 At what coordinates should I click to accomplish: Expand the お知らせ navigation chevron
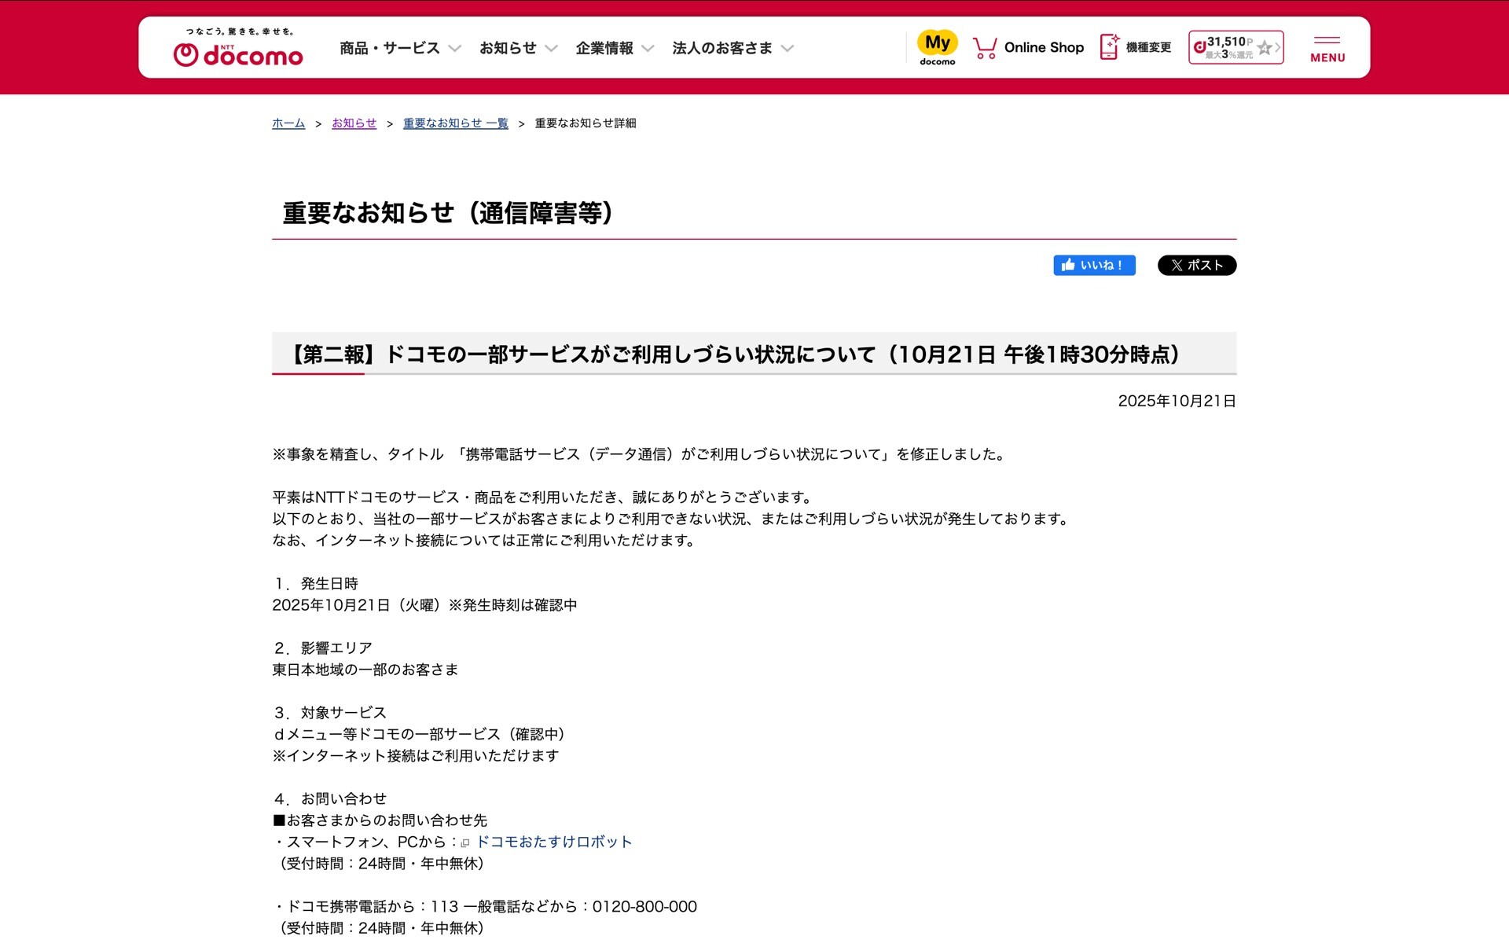tap(551, 49)
